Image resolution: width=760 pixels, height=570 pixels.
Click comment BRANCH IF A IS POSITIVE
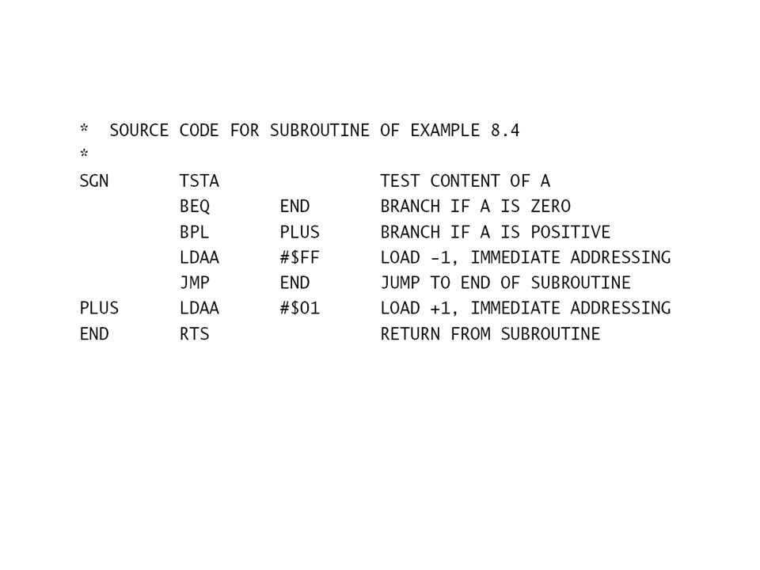(496, 232)
